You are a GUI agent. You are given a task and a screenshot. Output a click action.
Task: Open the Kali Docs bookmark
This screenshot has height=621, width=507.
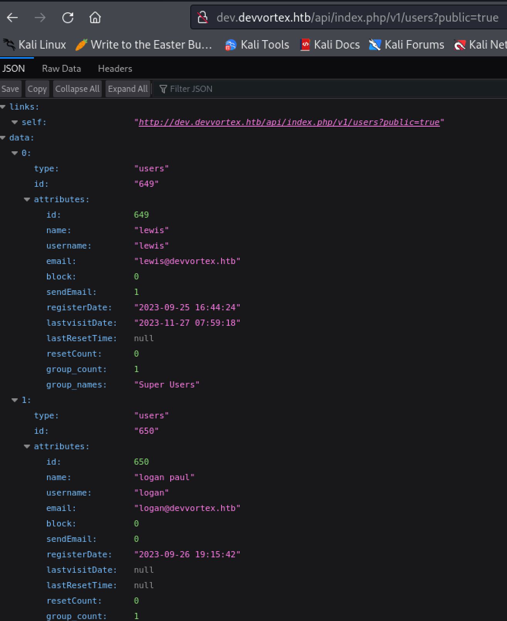330,45
